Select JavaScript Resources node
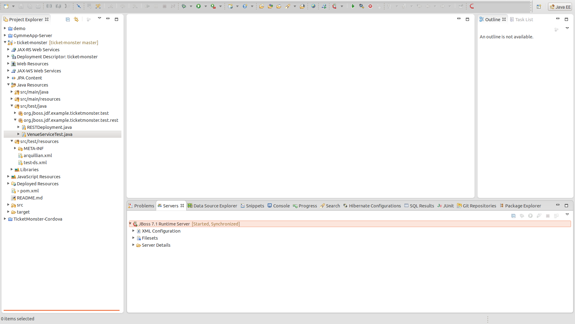The image size is (575, 324). [38, 177]
